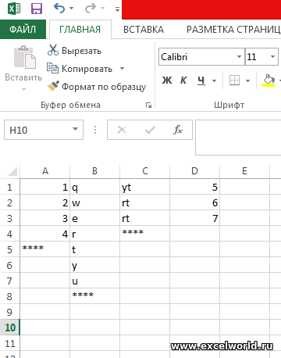This screenshot has width=281, height=358.
Task: Expand the font size dropdown arrow
Action: [x=272, y=56]
